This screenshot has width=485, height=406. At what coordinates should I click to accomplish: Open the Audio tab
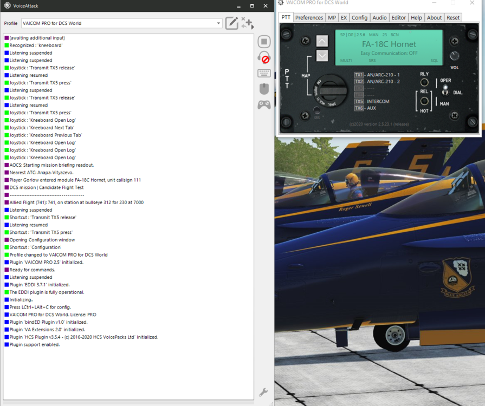[x=379, y=17]
